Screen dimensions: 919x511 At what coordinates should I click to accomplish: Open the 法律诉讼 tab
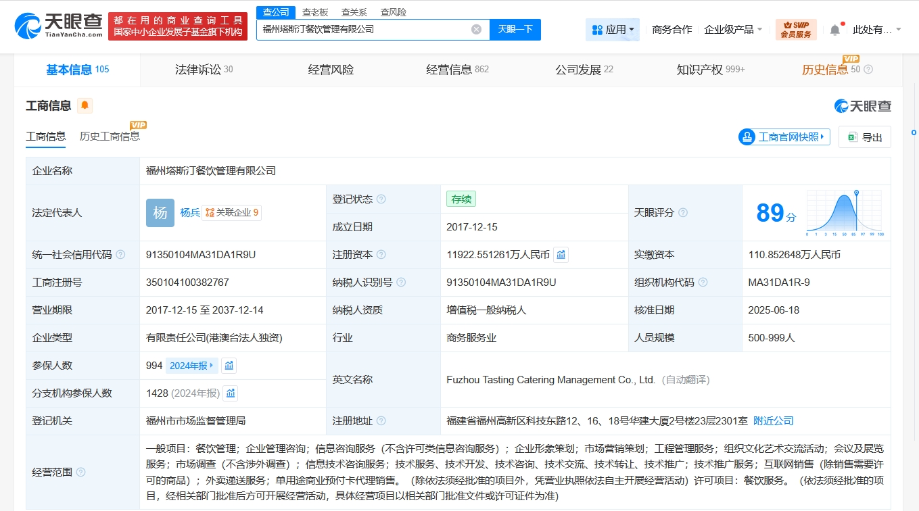pyautogui.click(x=198, y=69)
